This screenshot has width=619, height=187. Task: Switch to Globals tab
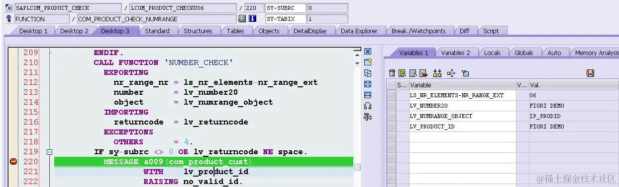[x=524, y=53]
